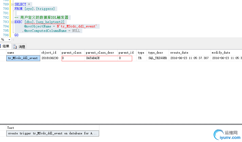Select the 'create_date' column header
Viewport: 242px width, 142px height.
pos(190,53)
